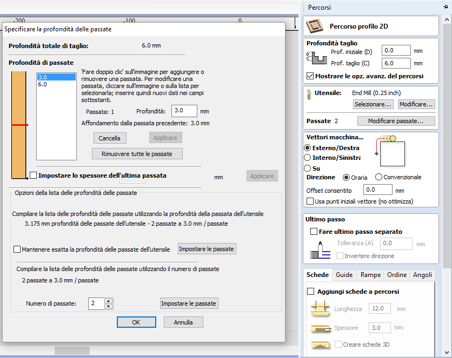Click the 2D profile toolpath icon
The width and height of the screenshot is (452, 358).
coord(315,26)
